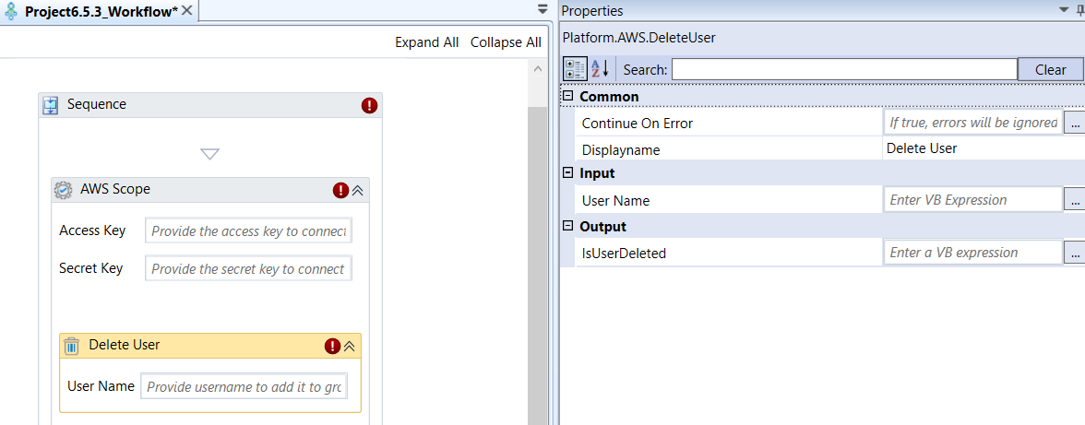Click the AWS Scope error indicator icon
The image size is (1085, 425).
(x=340, y=190)
